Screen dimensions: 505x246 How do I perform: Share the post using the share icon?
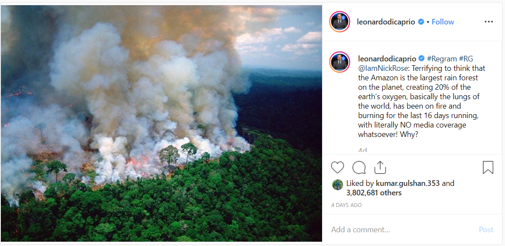point(380,167)
